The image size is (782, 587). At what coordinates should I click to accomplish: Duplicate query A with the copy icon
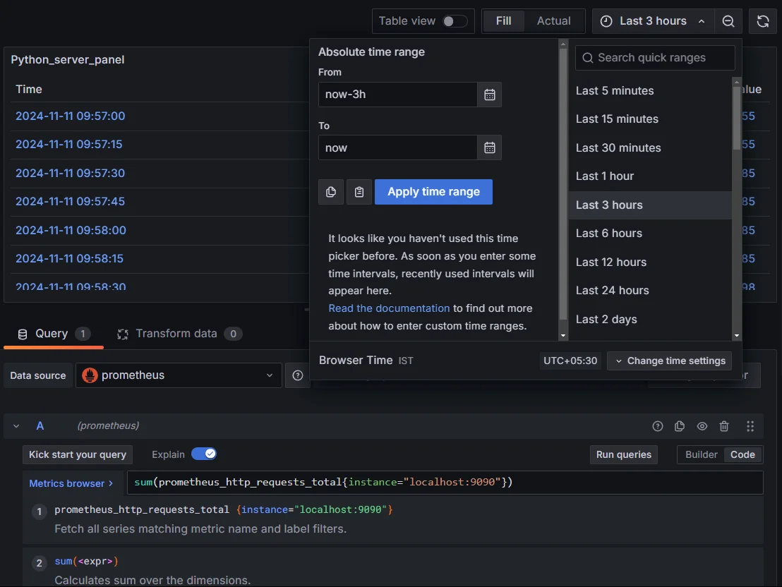tap(679, 426)
